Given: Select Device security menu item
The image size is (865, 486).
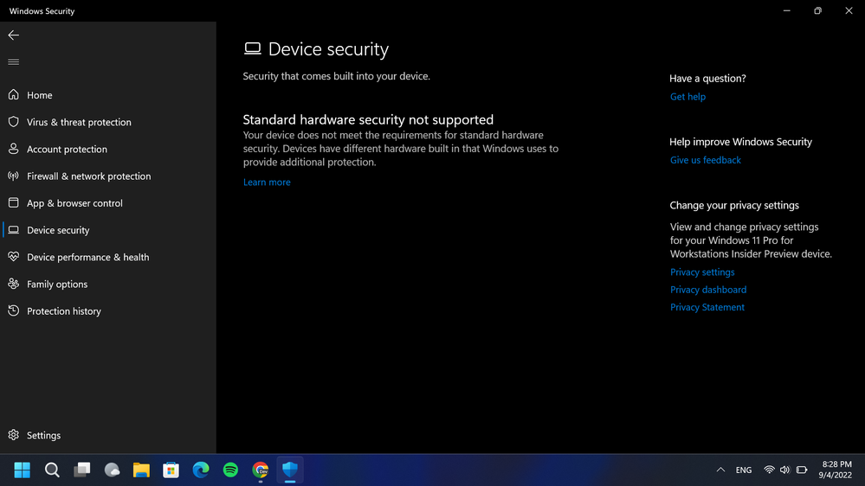Looking at the screenshot, I should coord(108,230).
